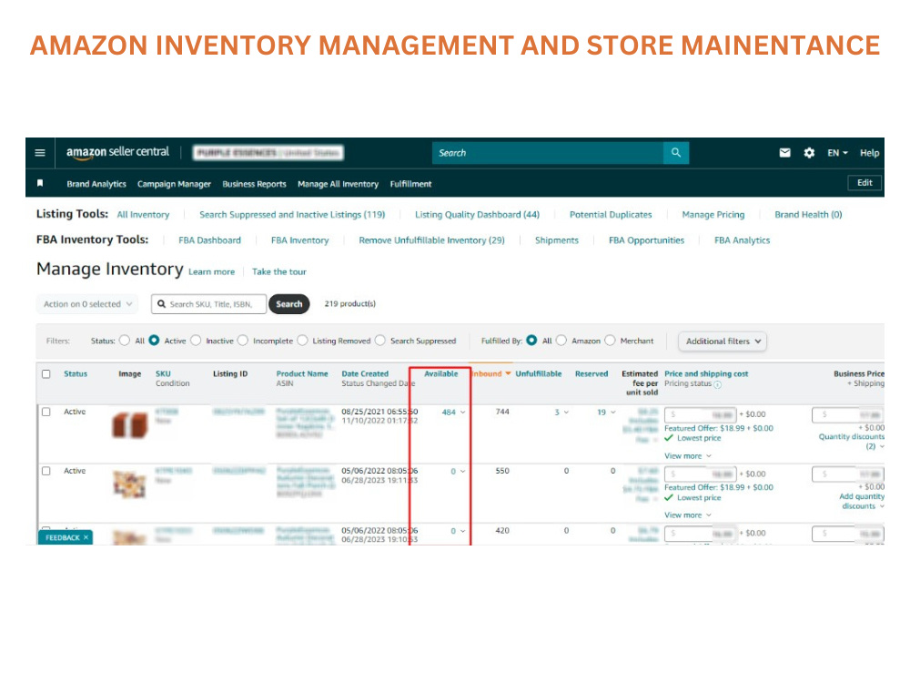910x683 pixels.
Task: Open Listing Quality Dashboard (44)
Action: tap(477, 214)
